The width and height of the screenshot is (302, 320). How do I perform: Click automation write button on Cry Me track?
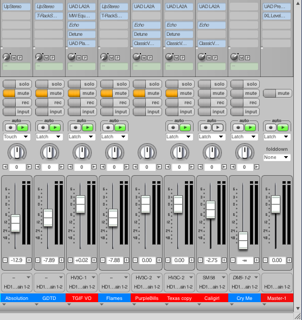238,127
